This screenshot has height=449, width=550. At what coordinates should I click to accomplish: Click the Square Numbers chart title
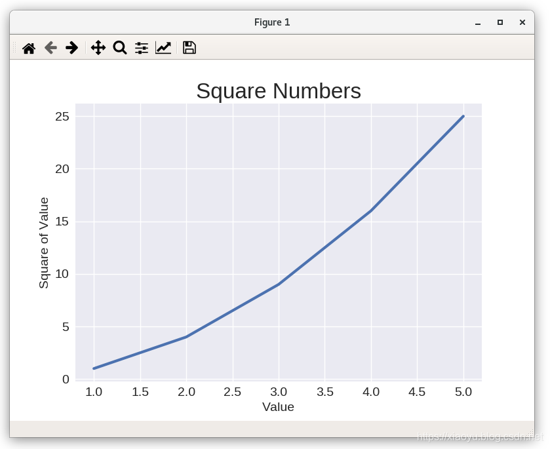279,91
